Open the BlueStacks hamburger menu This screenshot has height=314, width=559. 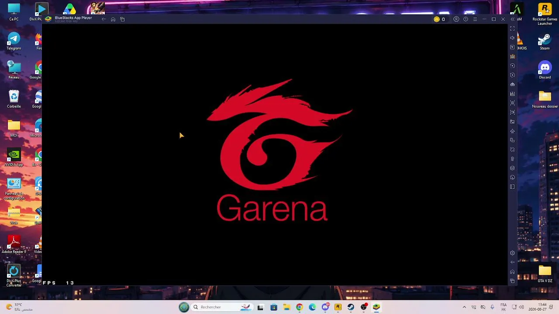pos(475,19)
